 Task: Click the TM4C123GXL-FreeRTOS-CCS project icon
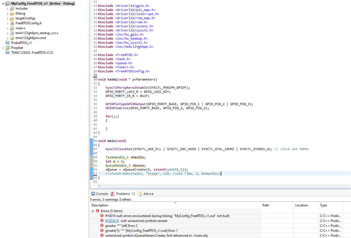click(8, 53)
